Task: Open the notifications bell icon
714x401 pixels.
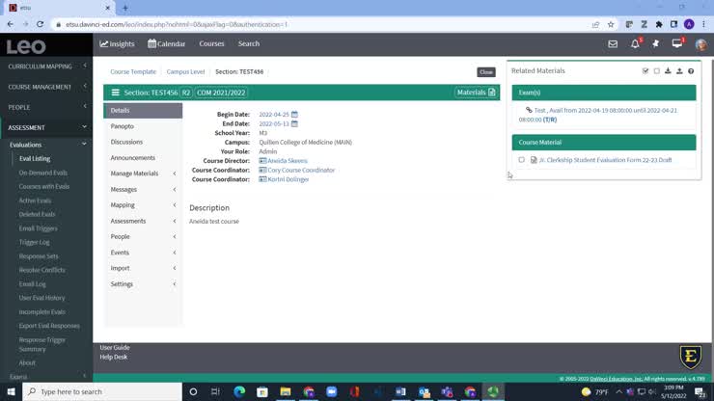Action: tap(635, 44)
